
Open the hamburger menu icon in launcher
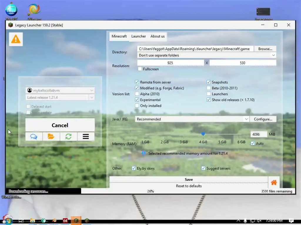tap(86, 137)
